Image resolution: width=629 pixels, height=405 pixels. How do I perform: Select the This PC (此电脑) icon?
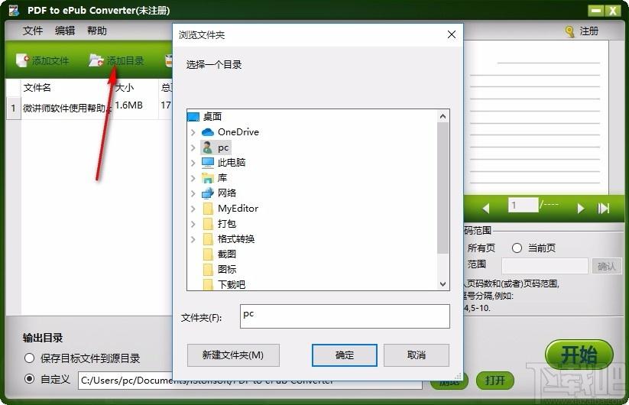[x=207, y=163]
